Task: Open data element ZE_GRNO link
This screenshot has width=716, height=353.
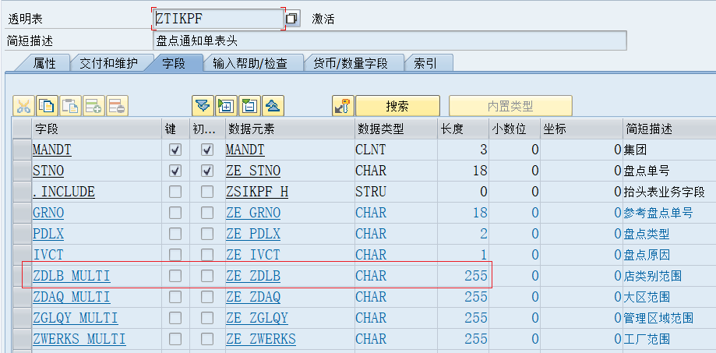Action: pyautogui.click(x=253, y=213)
